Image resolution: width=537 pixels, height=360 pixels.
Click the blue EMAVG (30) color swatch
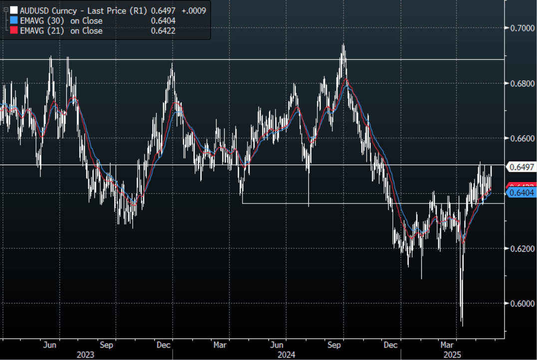(13, 20)
